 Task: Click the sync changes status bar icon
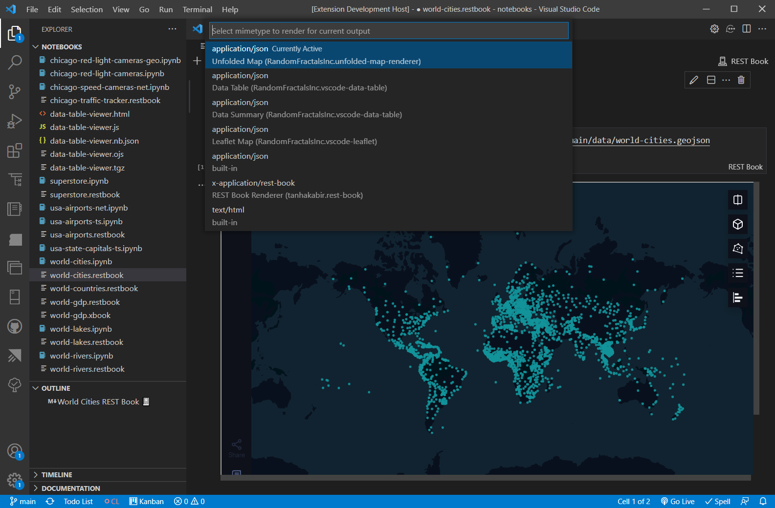[50, 501]
